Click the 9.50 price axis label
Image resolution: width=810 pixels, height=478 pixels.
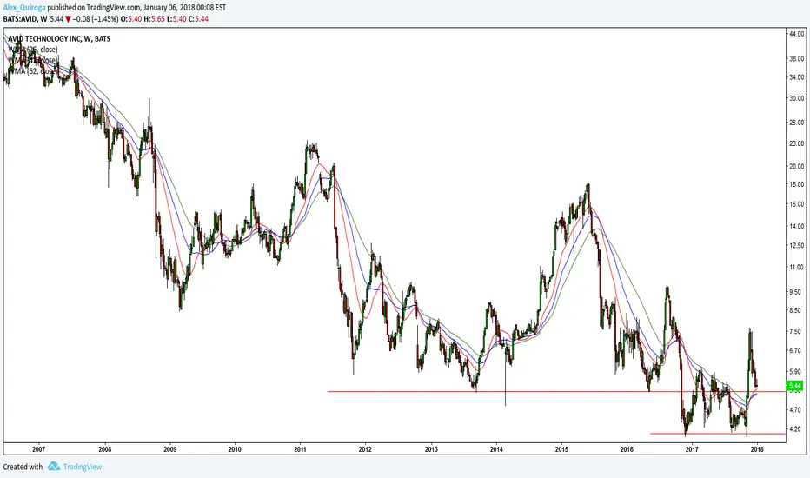[x=795, y=292]
